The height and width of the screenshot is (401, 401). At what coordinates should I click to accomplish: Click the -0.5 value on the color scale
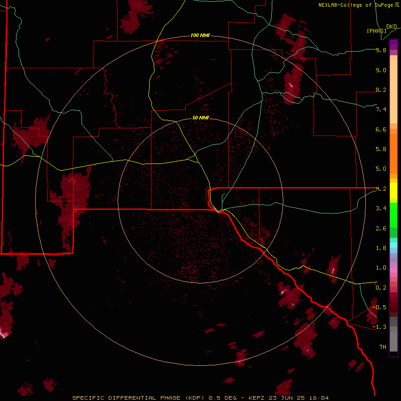click(x=379, y=307)
